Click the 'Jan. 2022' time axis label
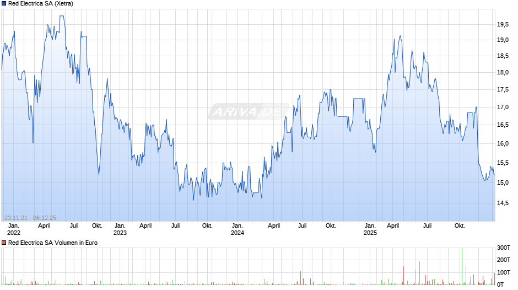The image size is (518, 290). tap(14, 229)
